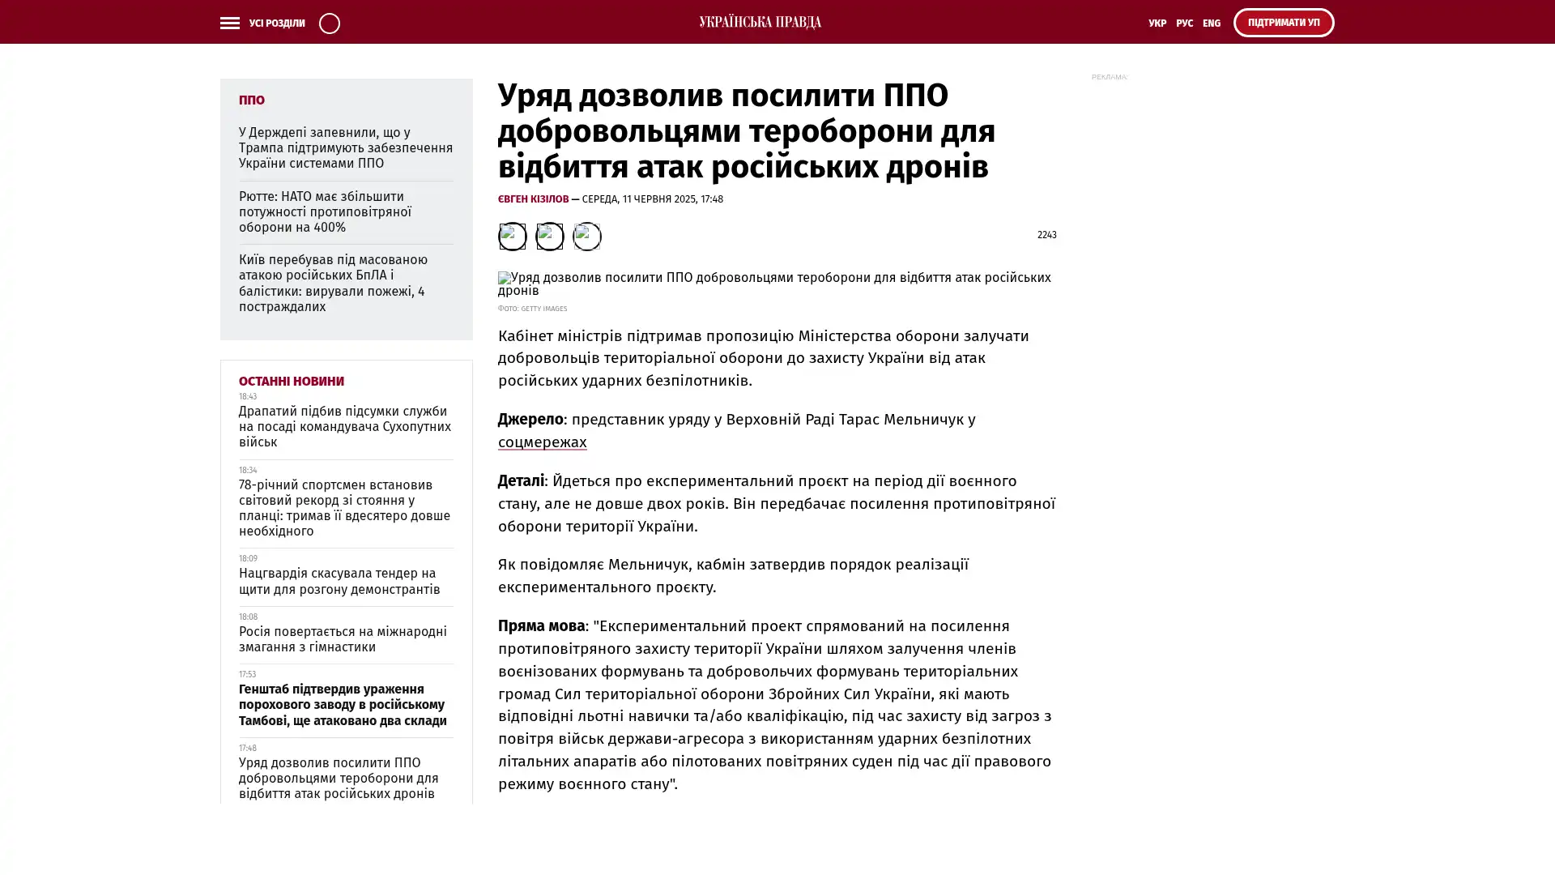Click the circular search icon in header
1555x875 pixels.
(x=329, y=23)
